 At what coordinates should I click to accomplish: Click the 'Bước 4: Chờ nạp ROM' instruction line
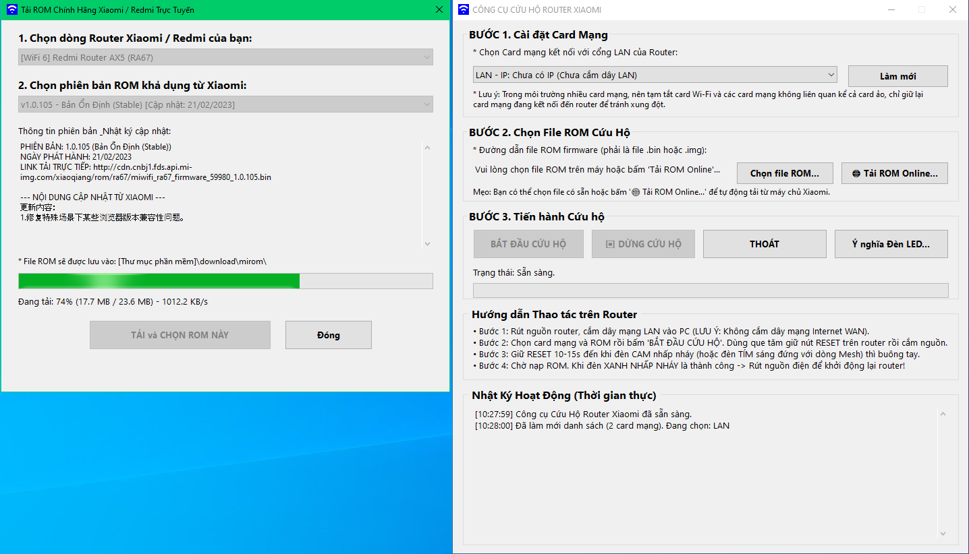click(689, 365)
